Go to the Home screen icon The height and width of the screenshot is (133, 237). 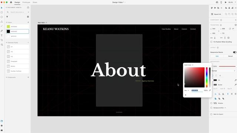pos(11,2)
